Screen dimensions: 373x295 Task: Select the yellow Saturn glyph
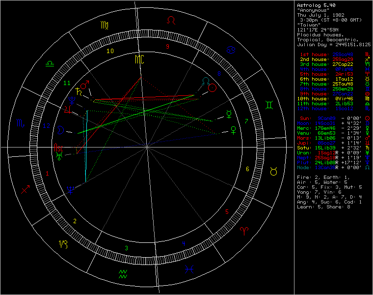click(78, 91)
